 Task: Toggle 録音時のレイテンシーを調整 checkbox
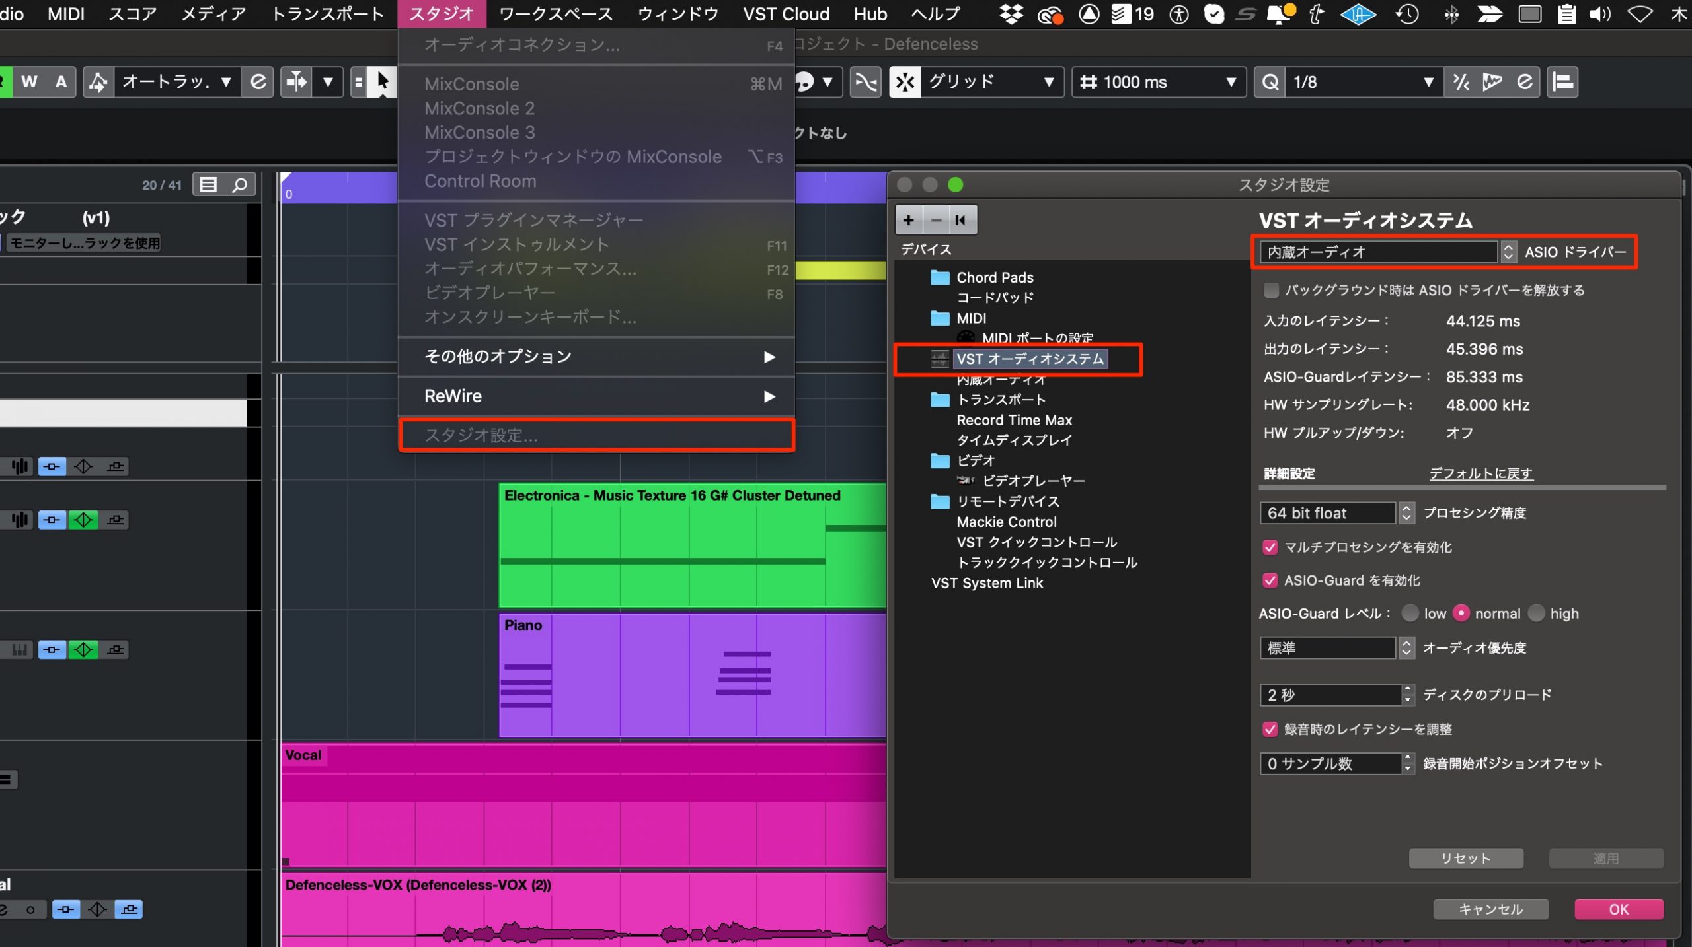click(x=1270, y=729)
